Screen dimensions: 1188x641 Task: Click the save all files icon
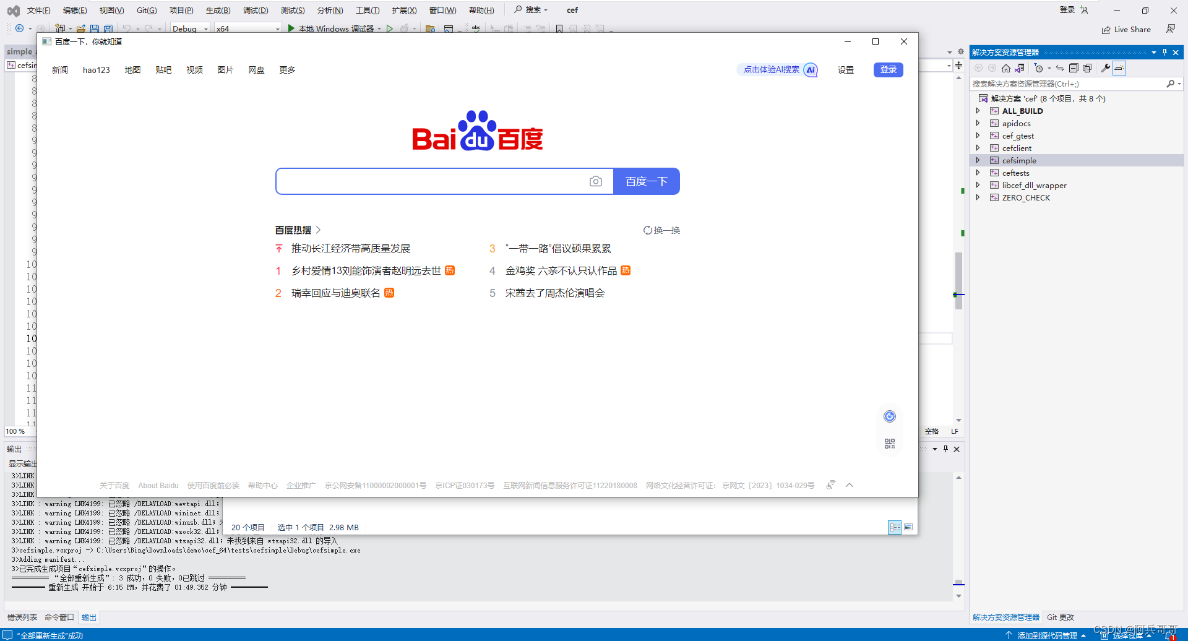108,28
